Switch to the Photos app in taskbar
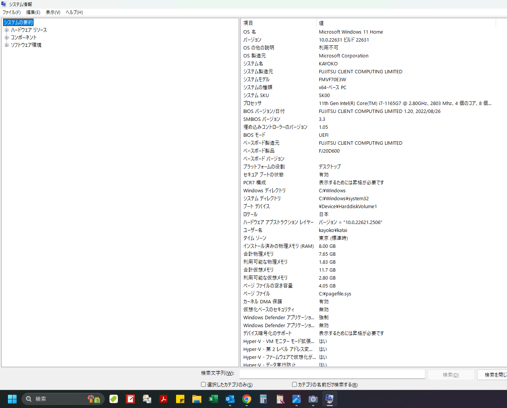 (x=297, y=399)
